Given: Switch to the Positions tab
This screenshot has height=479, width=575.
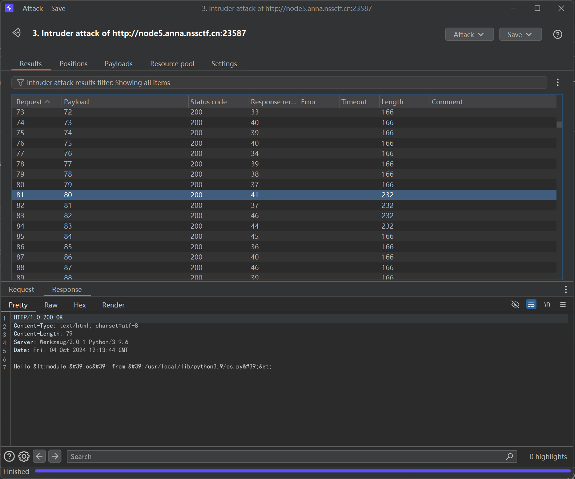Looking at the screenshot, I should click(x=73, y=64).
